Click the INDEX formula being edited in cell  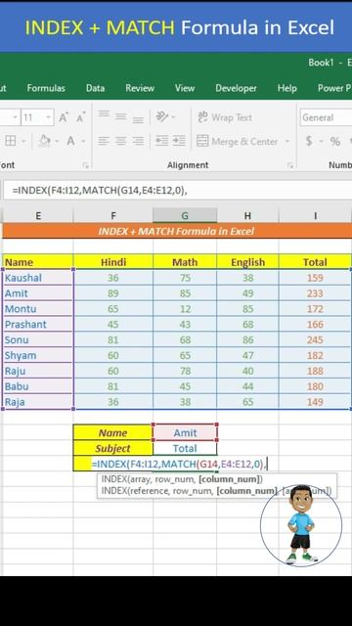(179, 464)
